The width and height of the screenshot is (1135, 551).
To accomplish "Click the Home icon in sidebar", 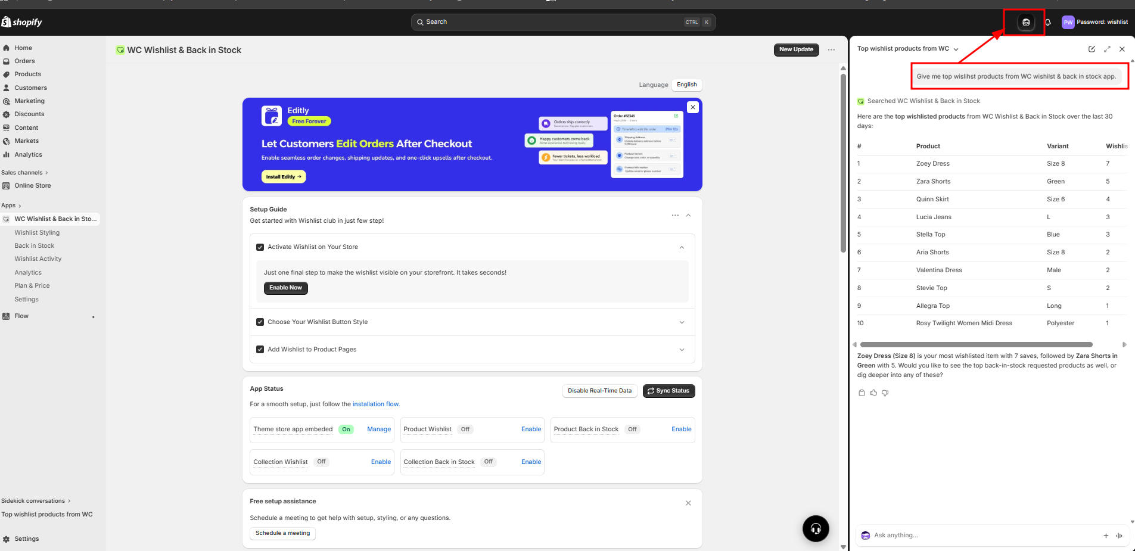I will tap(6, 48).
